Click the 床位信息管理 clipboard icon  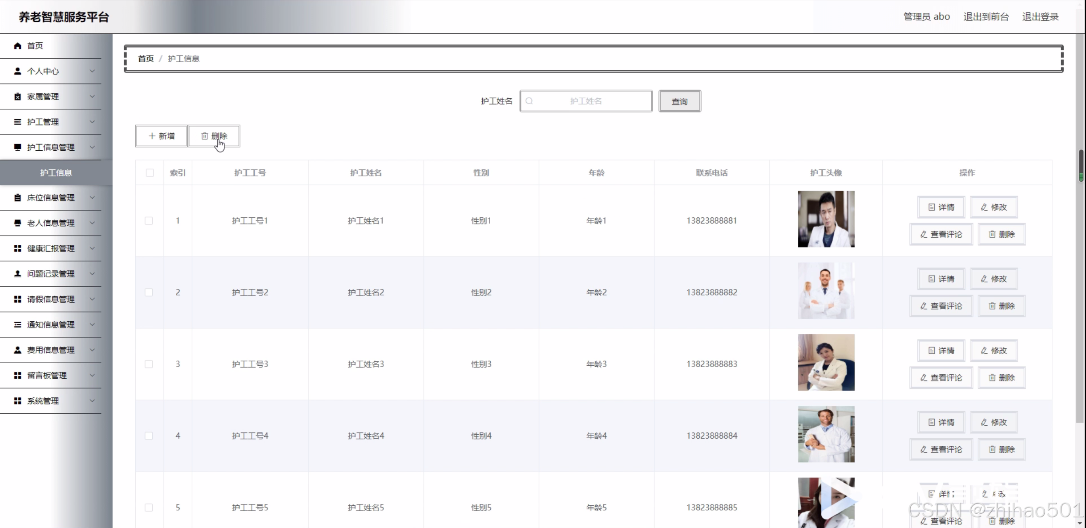(17, 198)
